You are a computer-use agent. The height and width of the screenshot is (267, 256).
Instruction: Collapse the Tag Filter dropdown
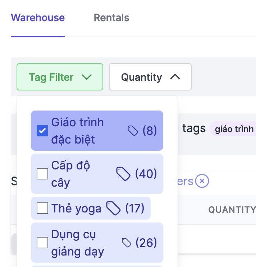60,77
